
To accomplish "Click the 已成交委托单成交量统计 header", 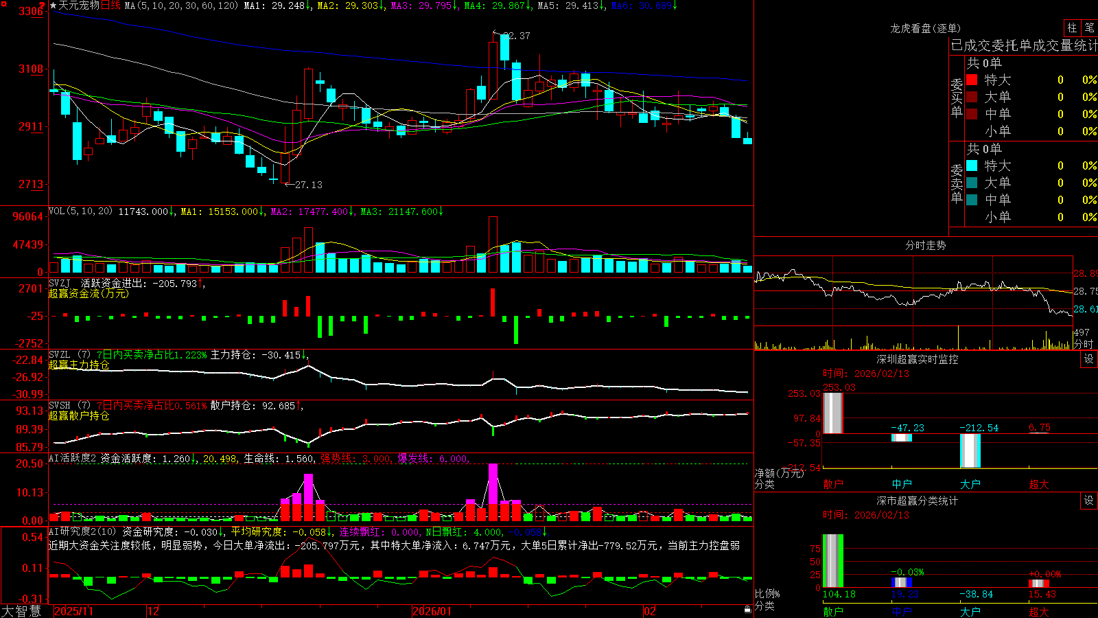I will click(x=1024, y=45).
